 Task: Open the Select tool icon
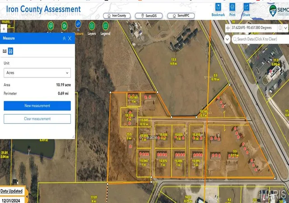pyautogui.click(x=51, y=26)
